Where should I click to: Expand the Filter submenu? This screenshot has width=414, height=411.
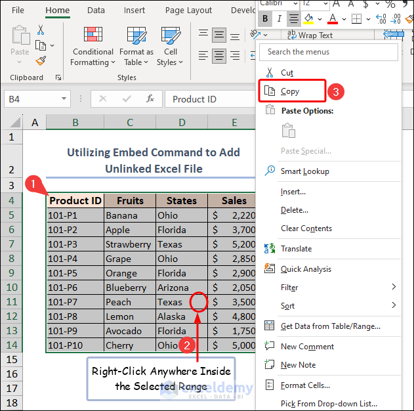click(x=394, y=287)
